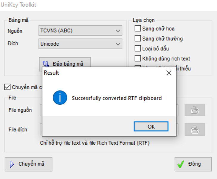Tick Không dùng rich text checkbox
Viewport: 217px width, 179px height.
click(137, 58)
